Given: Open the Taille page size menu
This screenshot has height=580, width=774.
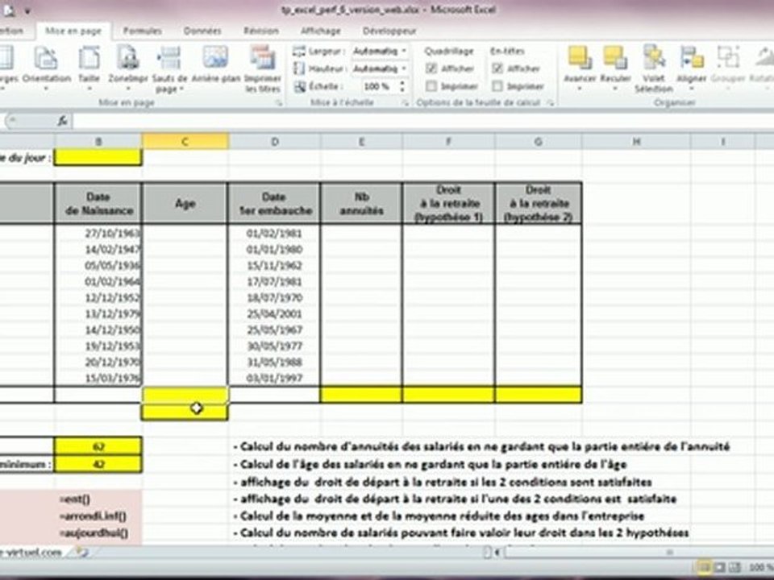Looking at the screenshot, I should coord(89,68).
